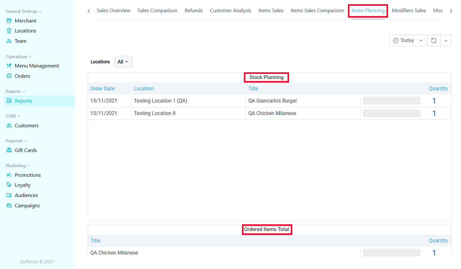Open the Loyalty page

(23, 185)
